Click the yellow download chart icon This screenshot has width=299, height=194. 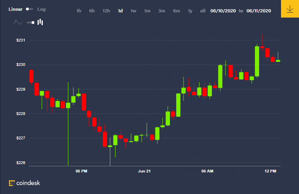point(290,9)
